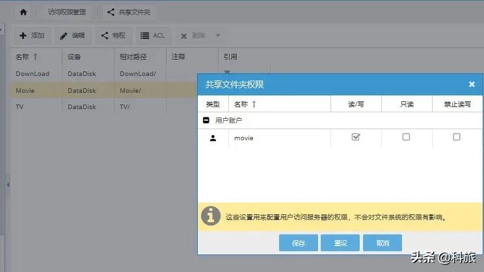The width and height of the screenshot is (484, 272).
Task: Select the DownLoad shared folder row
Action: (x=103, y=73)
